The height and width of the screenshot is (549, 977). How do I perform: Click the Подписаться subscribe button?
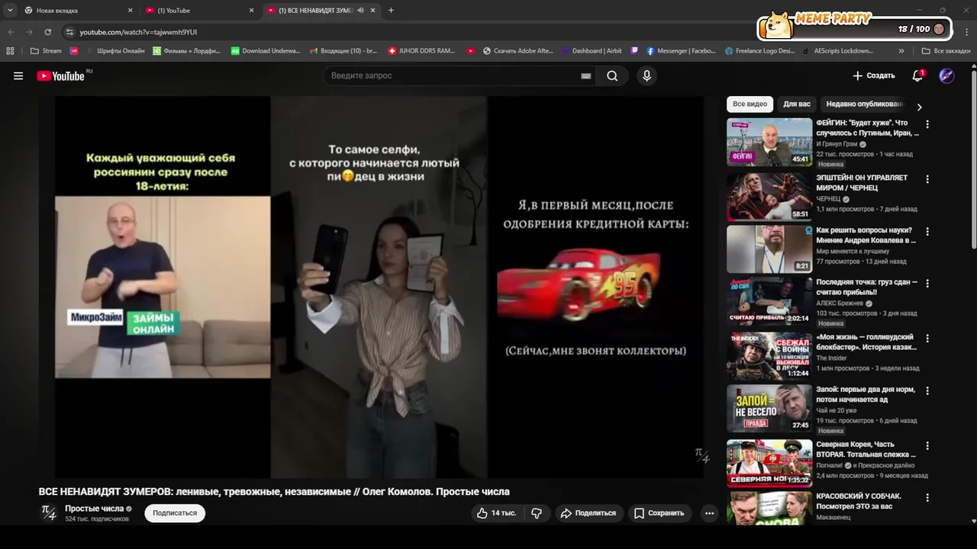click(175, 513)
